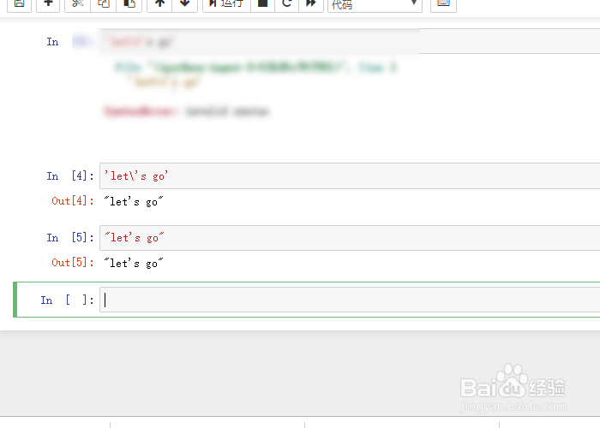Image resolution: width=600 pixels, height=428 pixels.
Task: Click into the In [5] code cell input
Action: [350, 238]
